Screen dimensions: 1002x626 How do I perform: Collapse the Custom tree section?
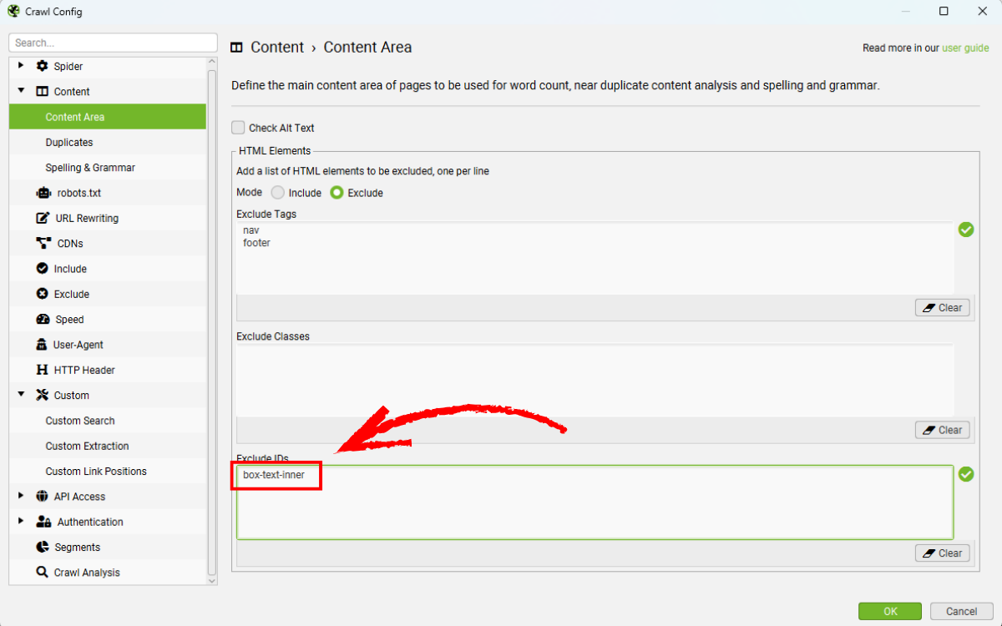tap(21, 395)
